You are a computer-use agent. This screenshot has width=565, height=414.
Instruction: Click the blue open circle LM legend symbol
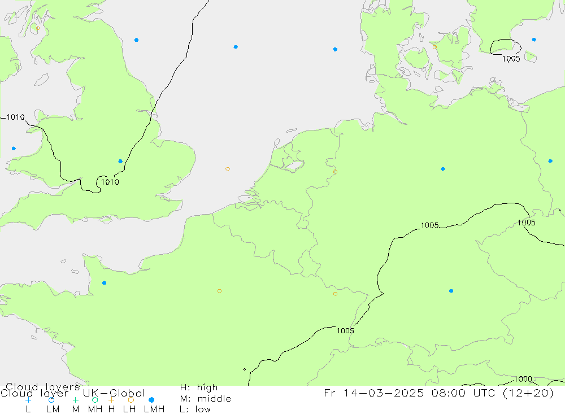[51, 400]
